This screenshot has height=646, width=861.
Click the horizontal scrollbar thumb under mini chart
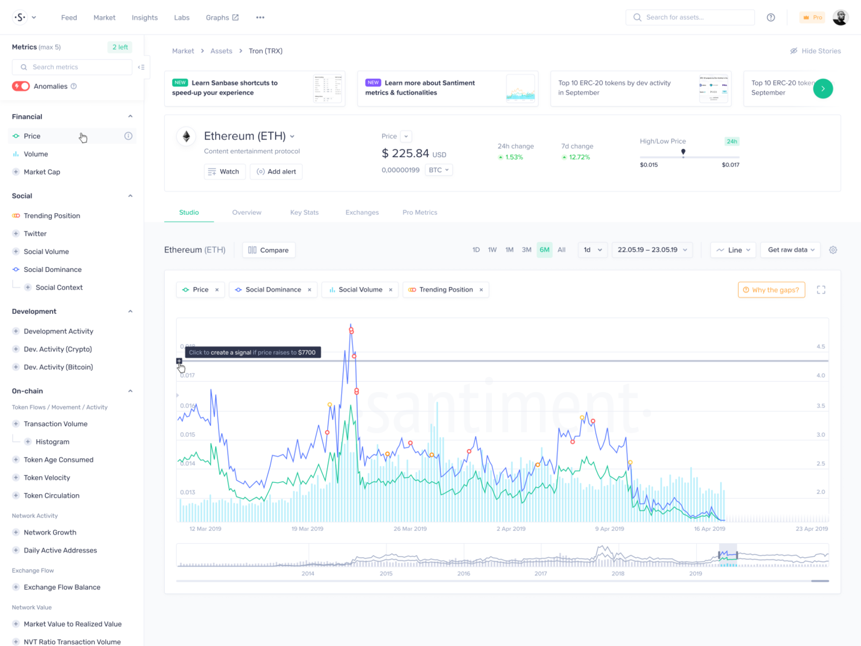820,581
